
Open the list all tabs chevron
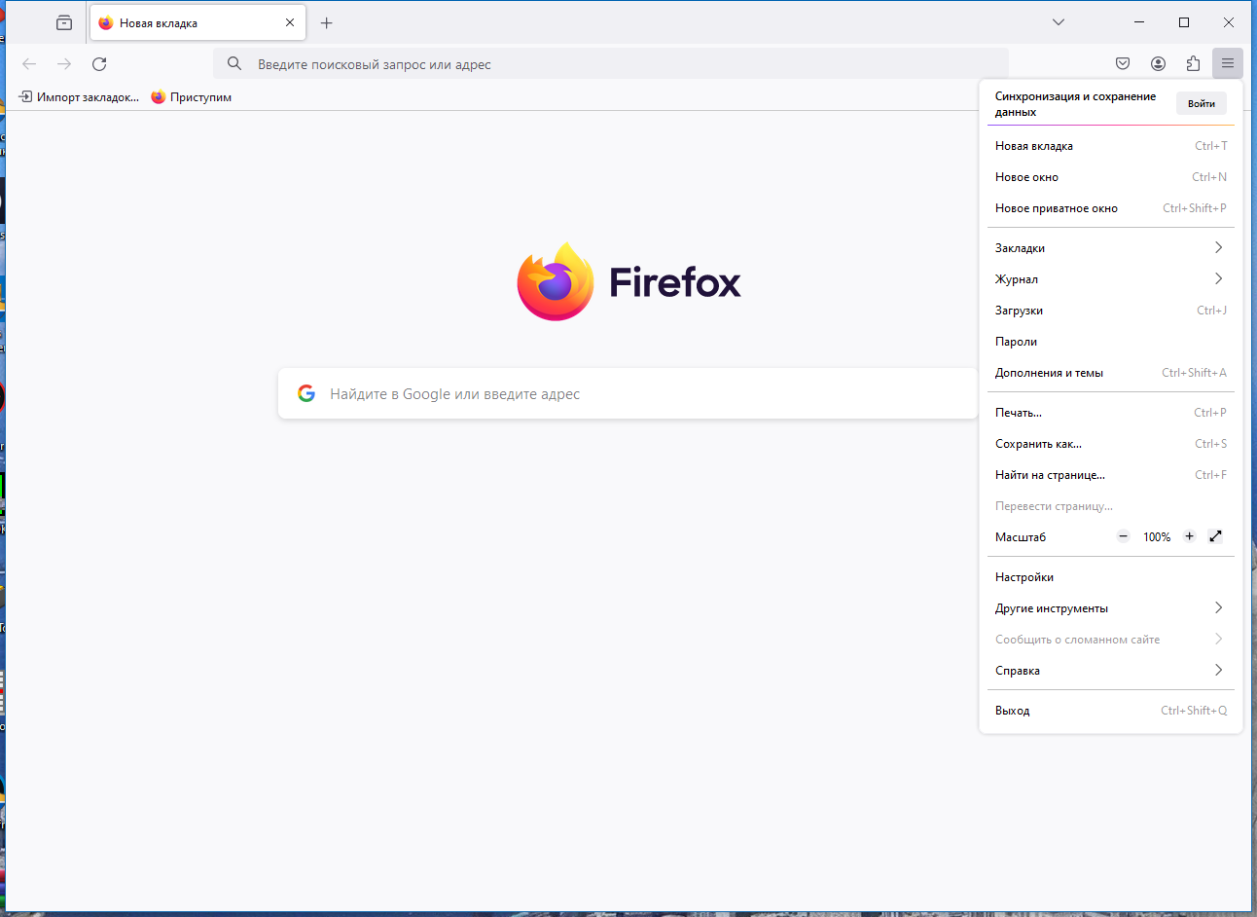1059,22
